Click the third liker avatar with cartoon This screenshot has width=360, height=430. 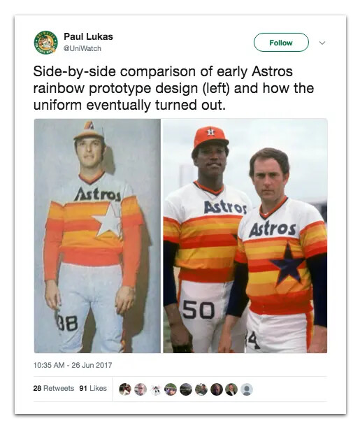pyautogui.click(x=155, y=389)
